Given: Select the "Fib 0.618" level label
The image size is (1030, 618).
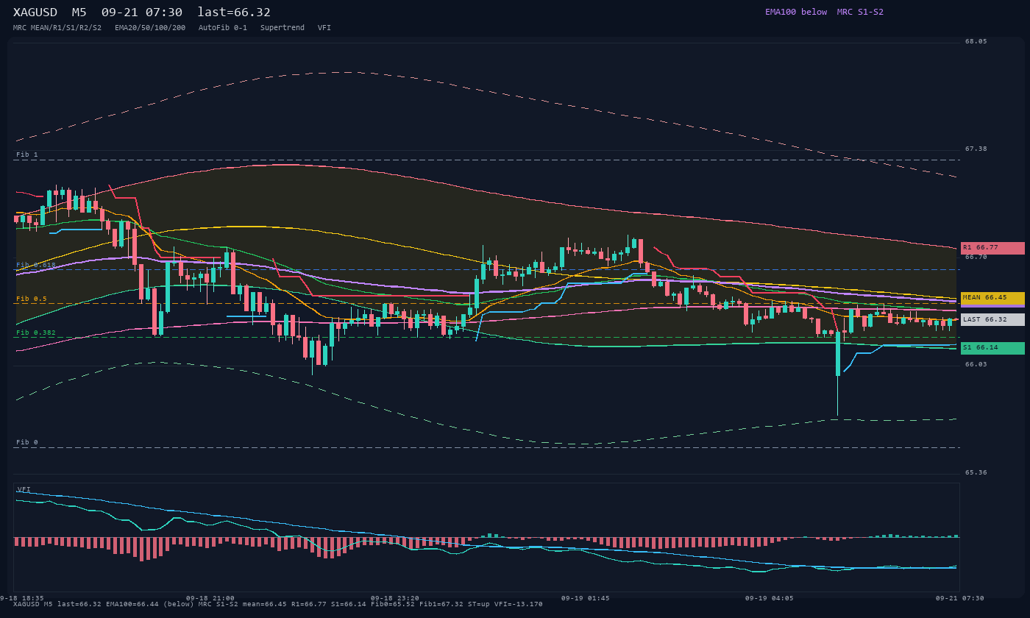Looking at the screenshot, I should (36, 265).
